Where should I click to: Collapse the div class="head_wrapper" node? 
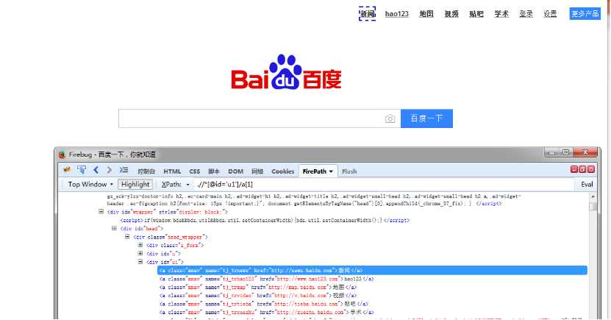click(x=127, y=237)
